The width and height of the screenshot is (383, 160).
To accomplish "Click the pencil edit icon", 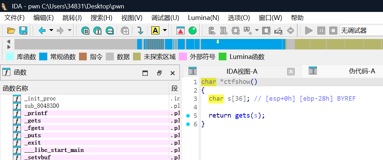I will click(x=278, y=31).
